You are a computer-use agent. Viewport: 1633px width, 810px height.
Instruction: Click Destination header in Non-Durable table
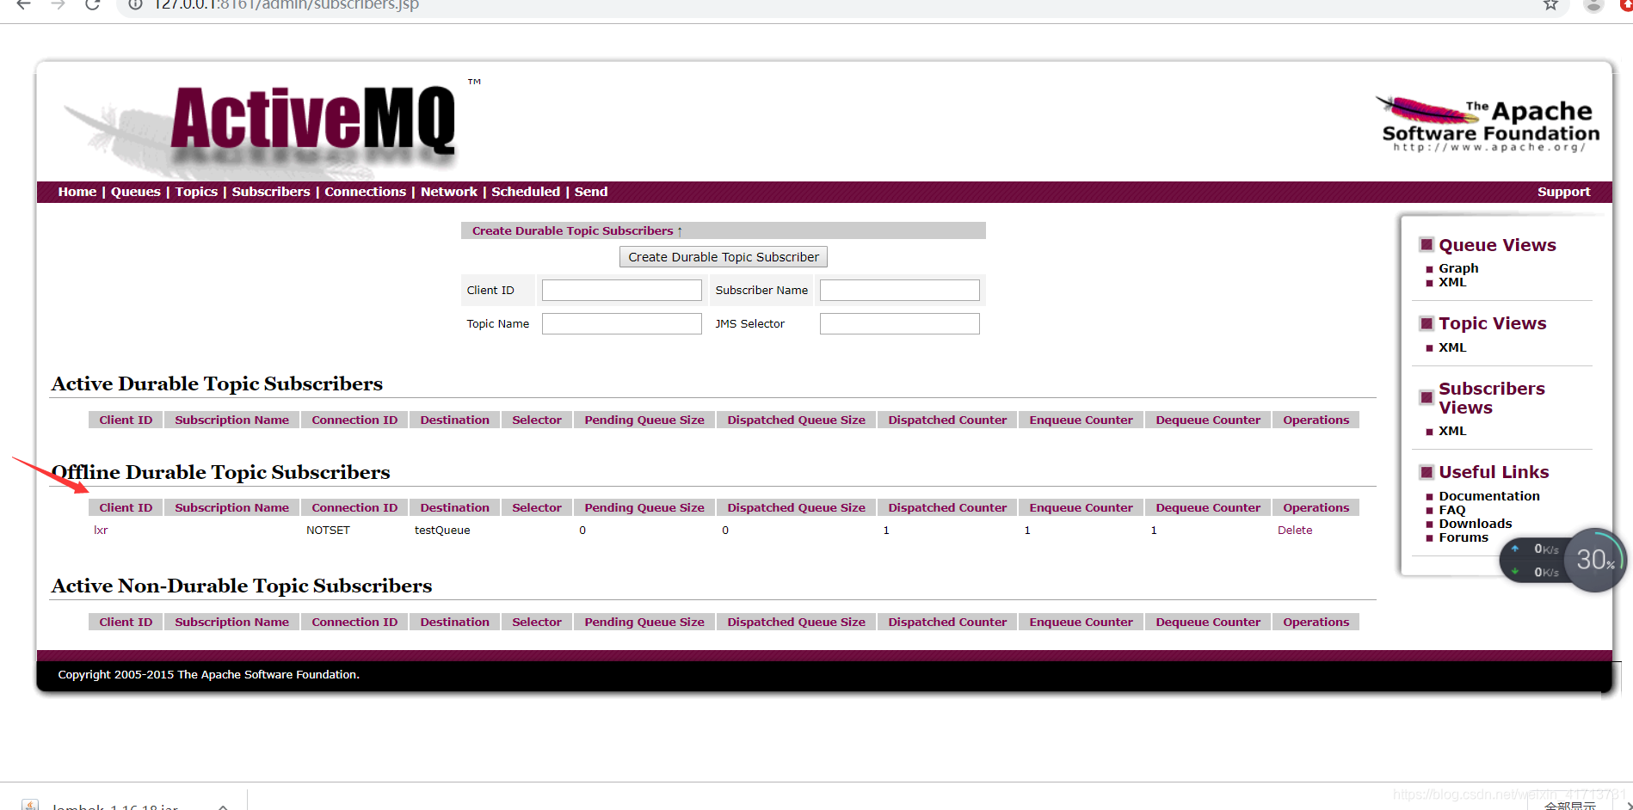[x=454, y=622]
